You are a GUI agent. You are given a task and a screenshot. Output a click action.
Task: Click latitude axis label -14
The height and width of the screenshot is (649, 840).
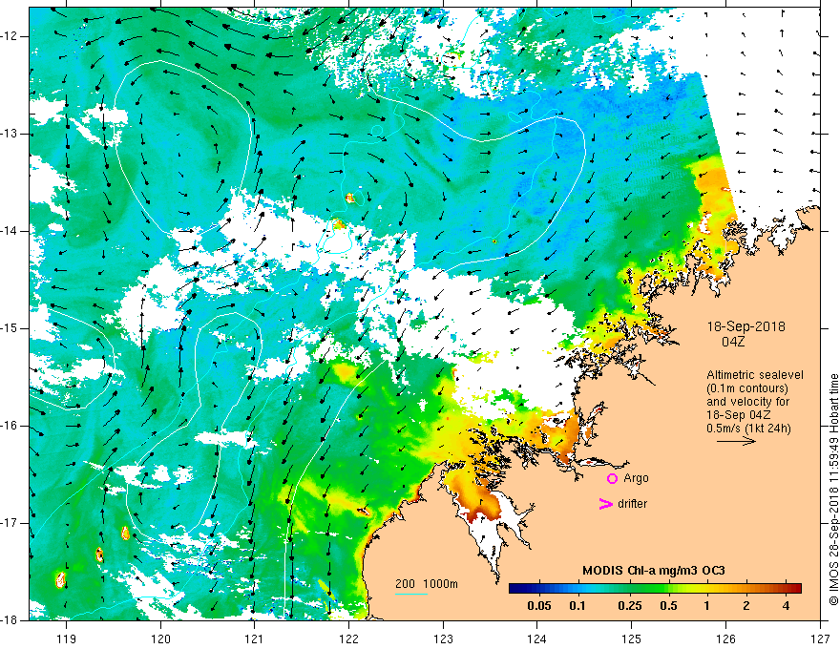coord(10,231)
